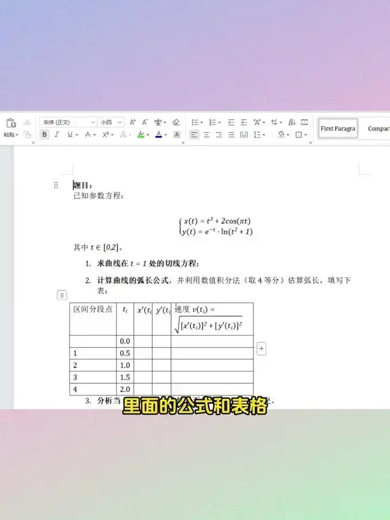Apply distributed alignment
Screen dimensions: 390x520
coord(244,135)
